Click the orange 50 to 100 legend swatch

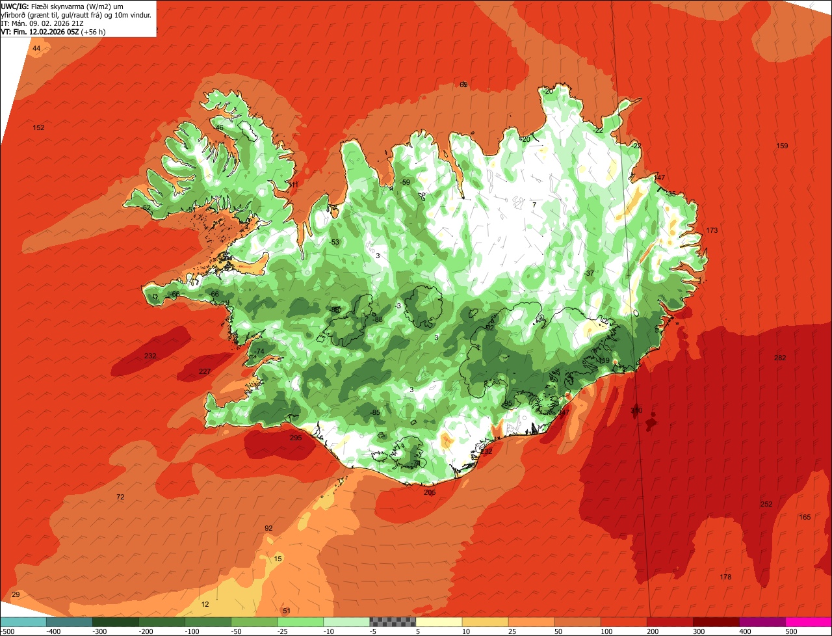tap(577, 622)
